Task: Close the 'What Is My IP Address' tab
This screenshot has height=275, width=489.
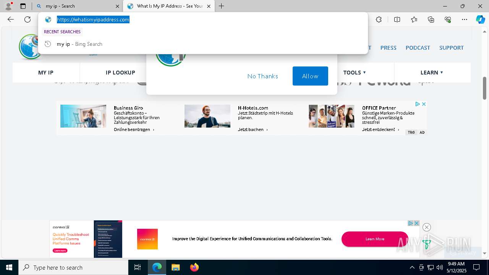Action: pos(209,6)
